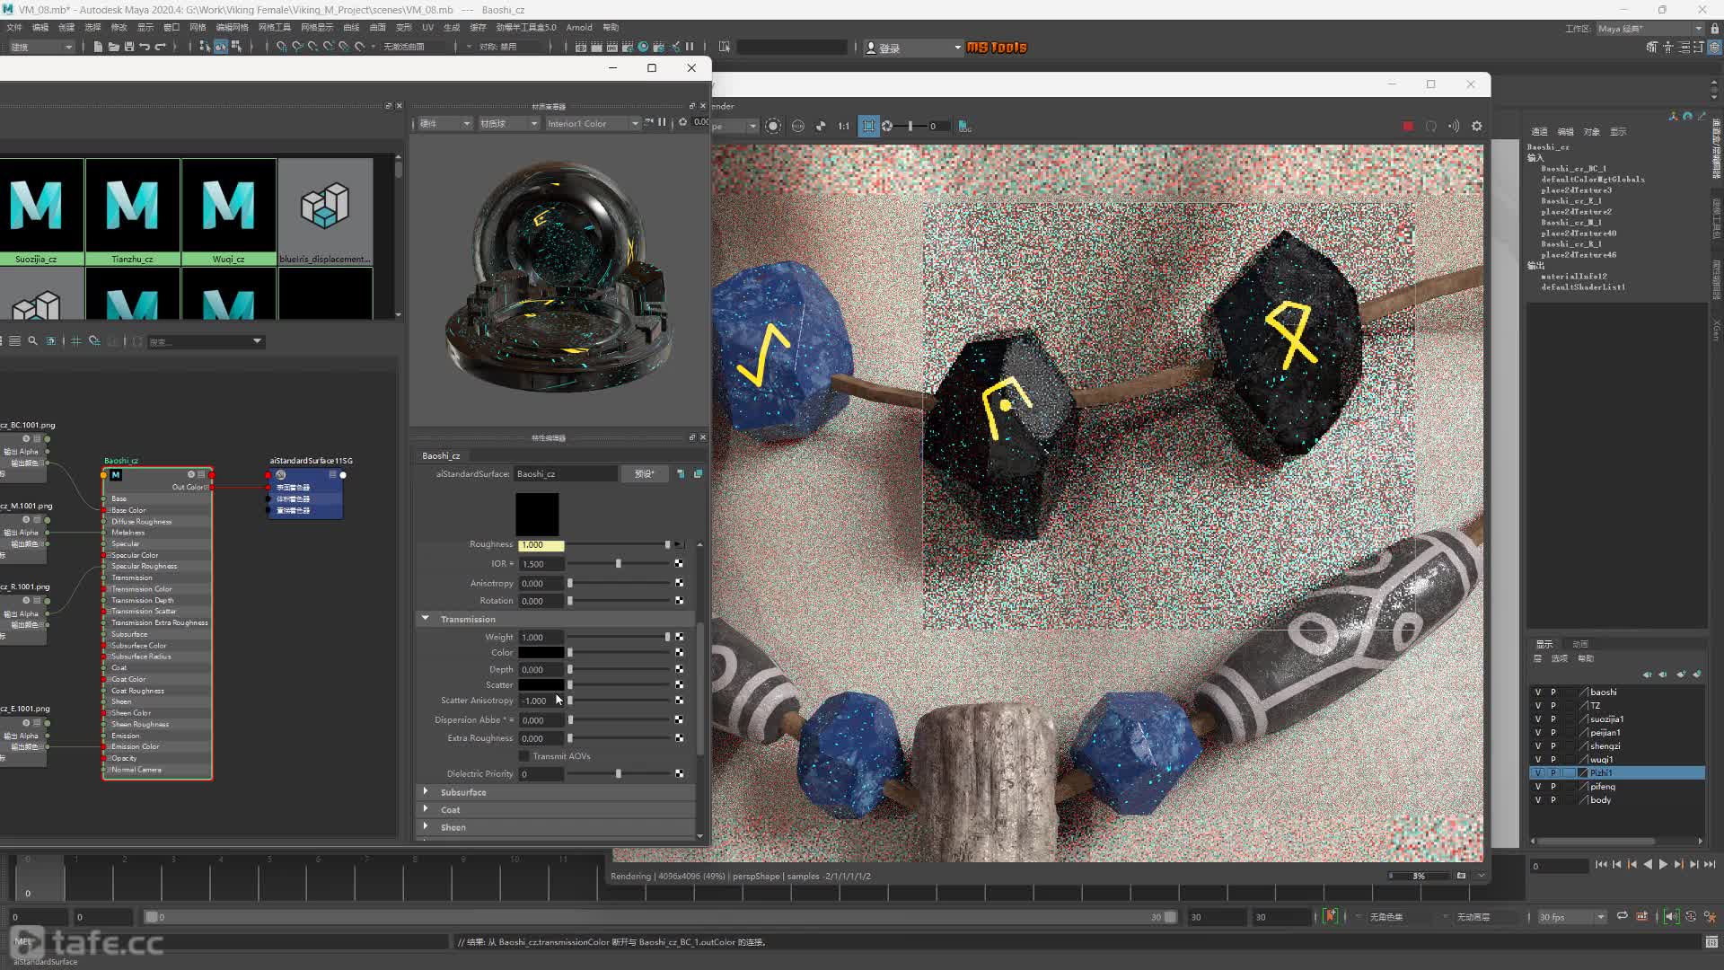Click the IOR slider handle
Viewport: 1724px width, 970px height.
click(619, 564)
